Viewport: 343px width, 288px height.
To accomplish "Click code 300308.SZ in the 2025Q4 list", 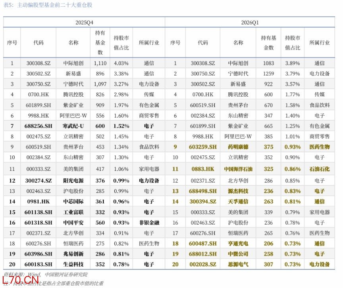I will 39,63.
